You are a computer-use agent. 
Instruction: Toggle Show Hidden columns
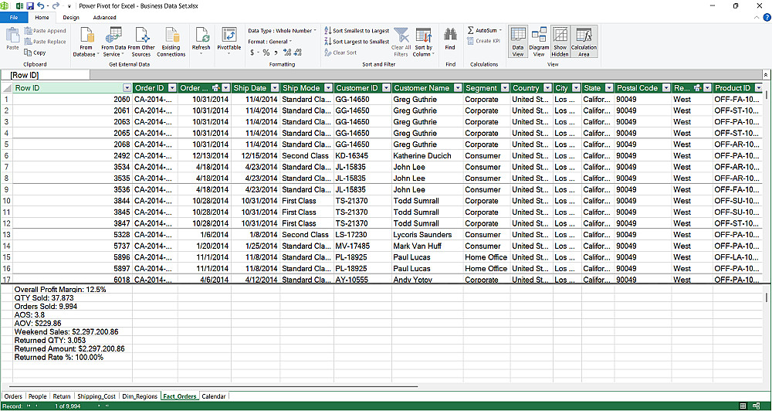[560, 42]
